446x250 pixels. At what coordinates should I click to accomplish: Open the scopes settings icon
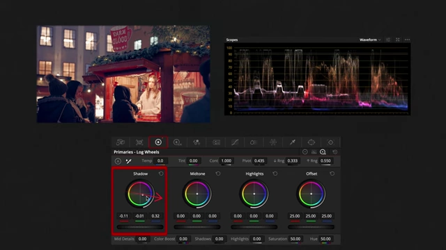point(388,40)
